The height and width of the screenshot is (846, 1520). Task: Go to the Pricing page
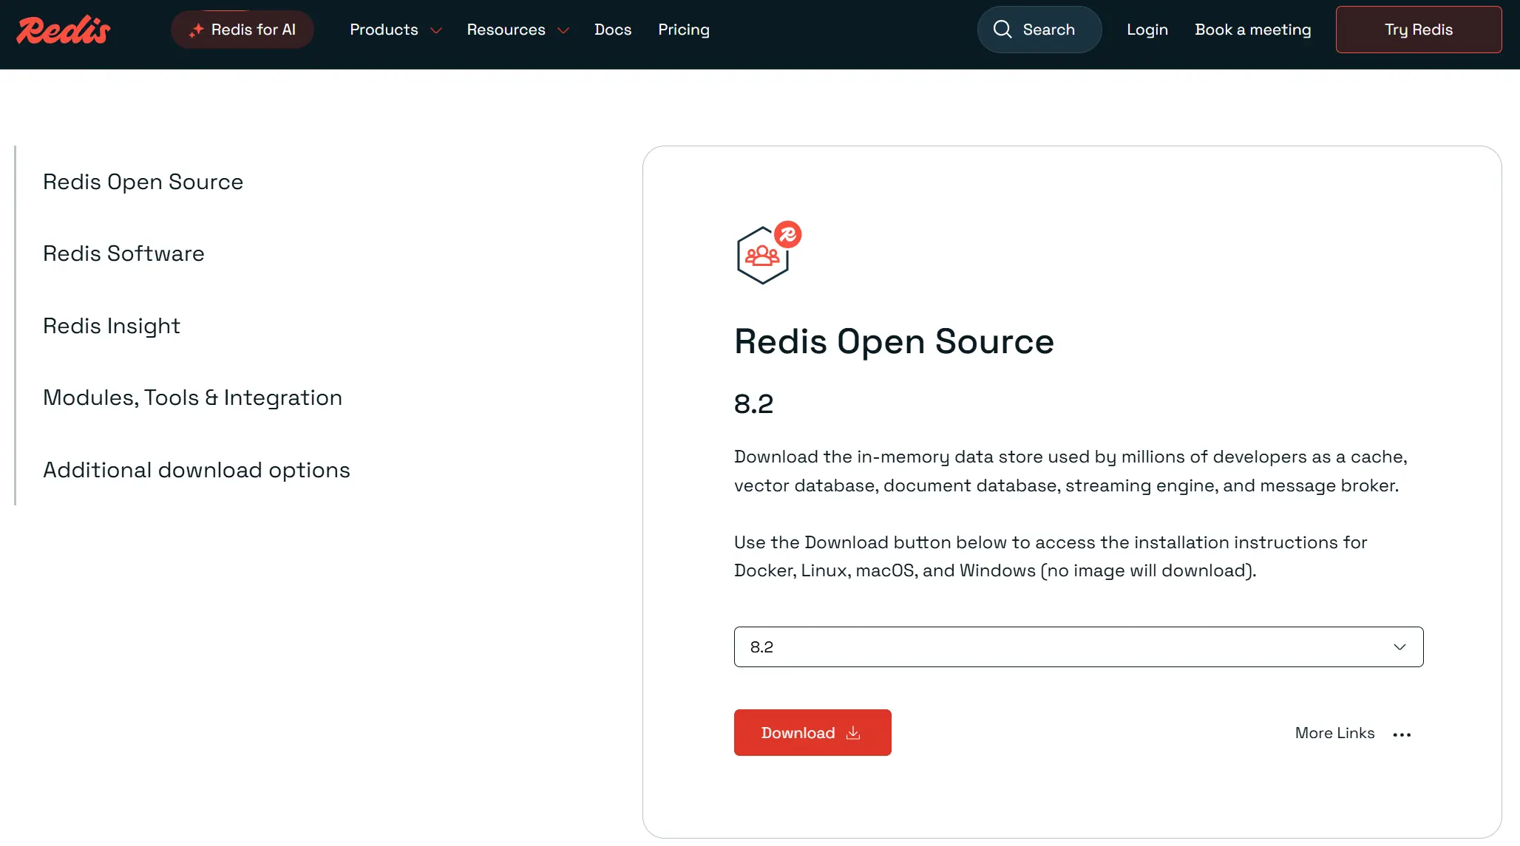pyautogui.click(x=683, y=30)
